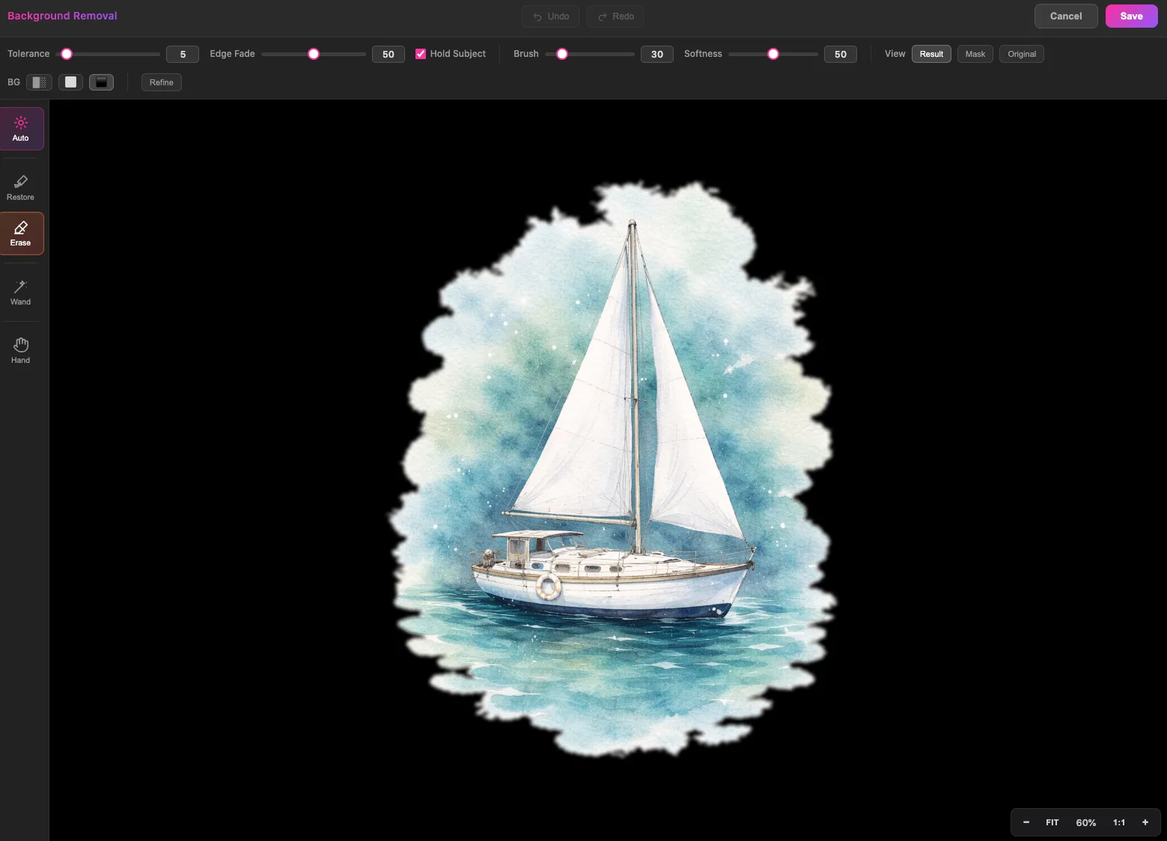Image resolution: width=1167 pixels, height=841 pixels.
Task: Click the 60% zoom level readout
Action: (x=1086, y=822)
